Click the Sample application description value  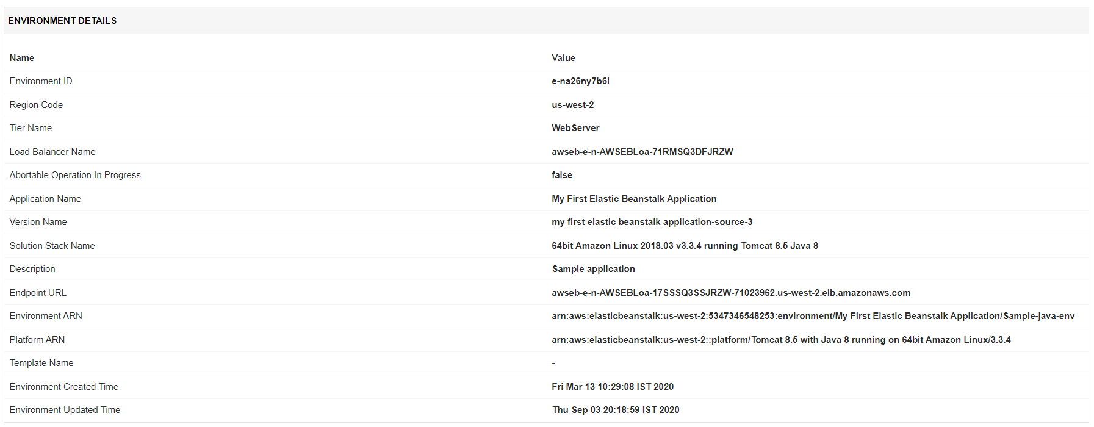pos(593,269)
